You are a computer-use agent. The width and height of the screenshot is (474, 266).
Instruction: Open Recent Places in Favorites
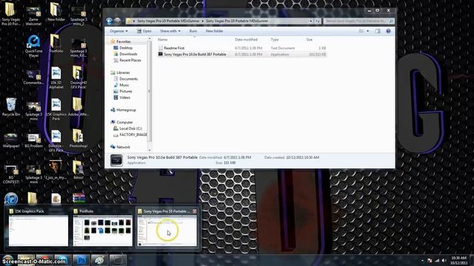pyautogui.click(x=130, y=61)
